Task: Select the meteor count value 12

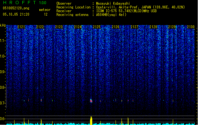Action: click(46, 14)
